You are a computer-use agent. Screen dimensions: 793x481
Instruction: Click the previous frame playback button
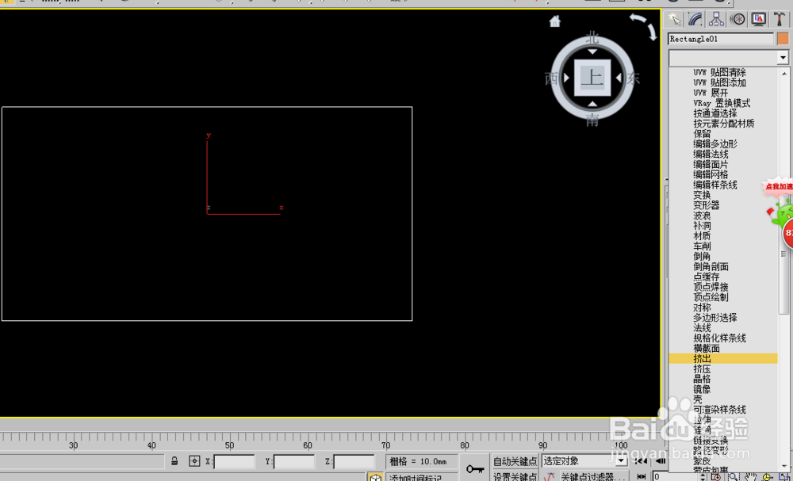[x=661, y=460]
